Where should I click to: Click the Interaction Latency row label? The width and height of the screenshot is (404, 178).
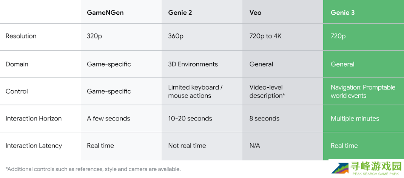(33, 146)
